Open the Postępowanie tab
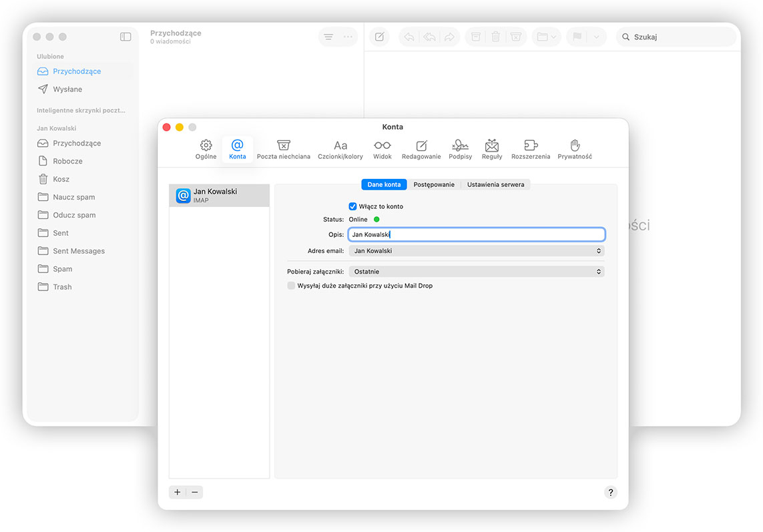The width and height of the screenshot is (763, 532). [435, 184]
